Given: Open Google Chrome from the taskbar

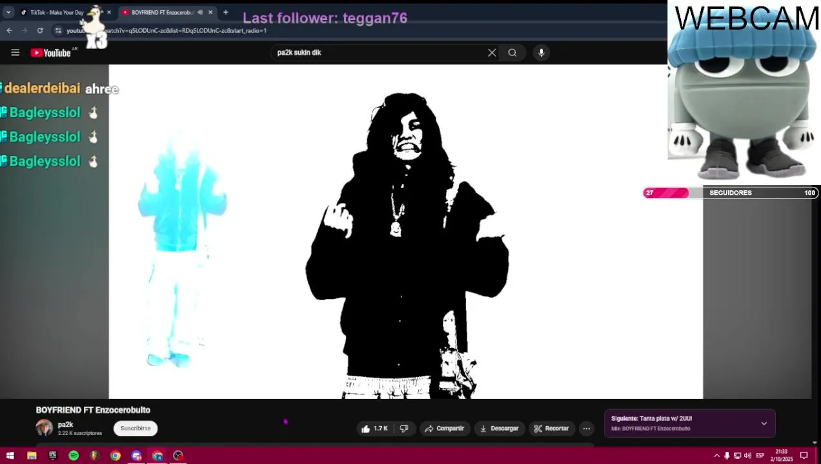Looking at the screenshot, I should (116, 456).
